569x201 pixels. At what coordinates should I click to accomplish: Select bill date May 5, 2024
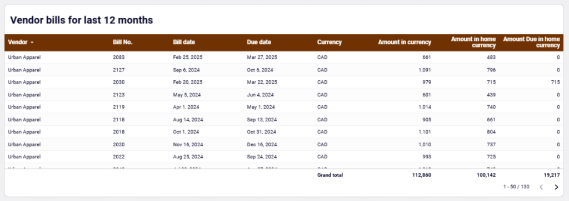187,95
